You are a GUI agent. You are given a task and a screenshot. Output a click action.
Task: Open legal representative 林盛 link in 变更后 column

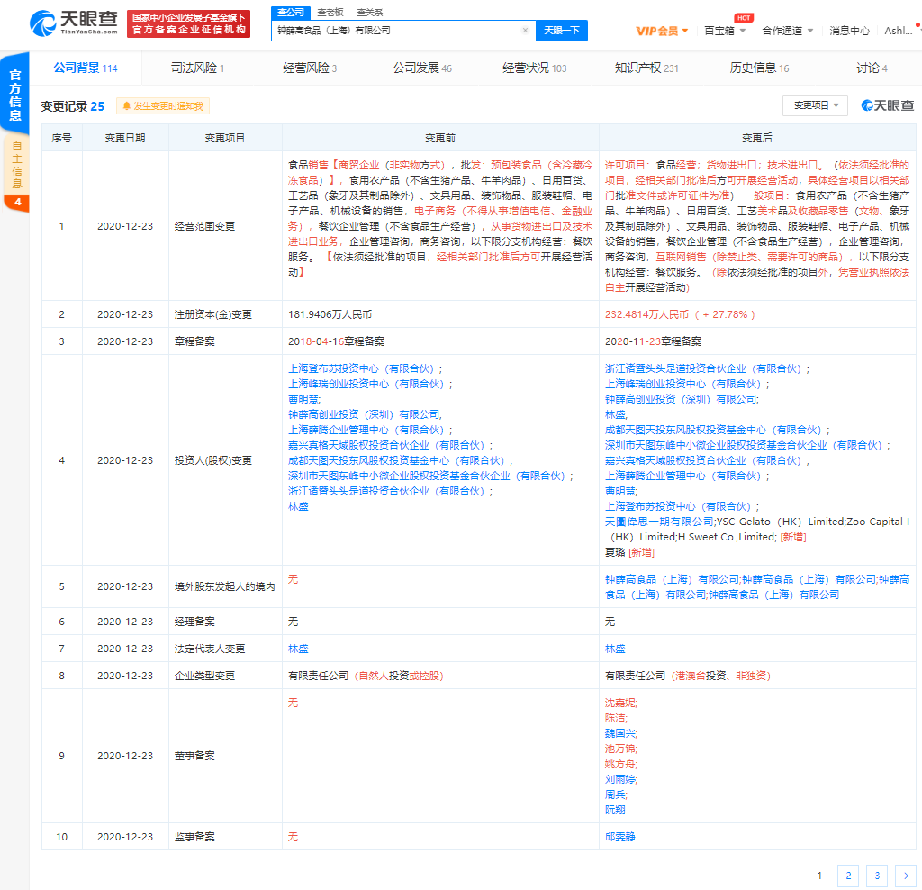(615, 649)
